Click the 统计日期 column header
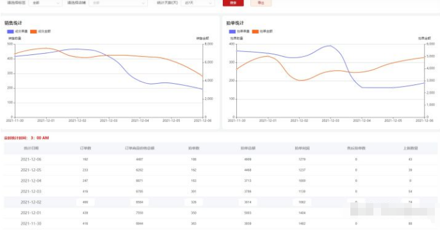The image size is (440, 252). click(x=31, y=148)
